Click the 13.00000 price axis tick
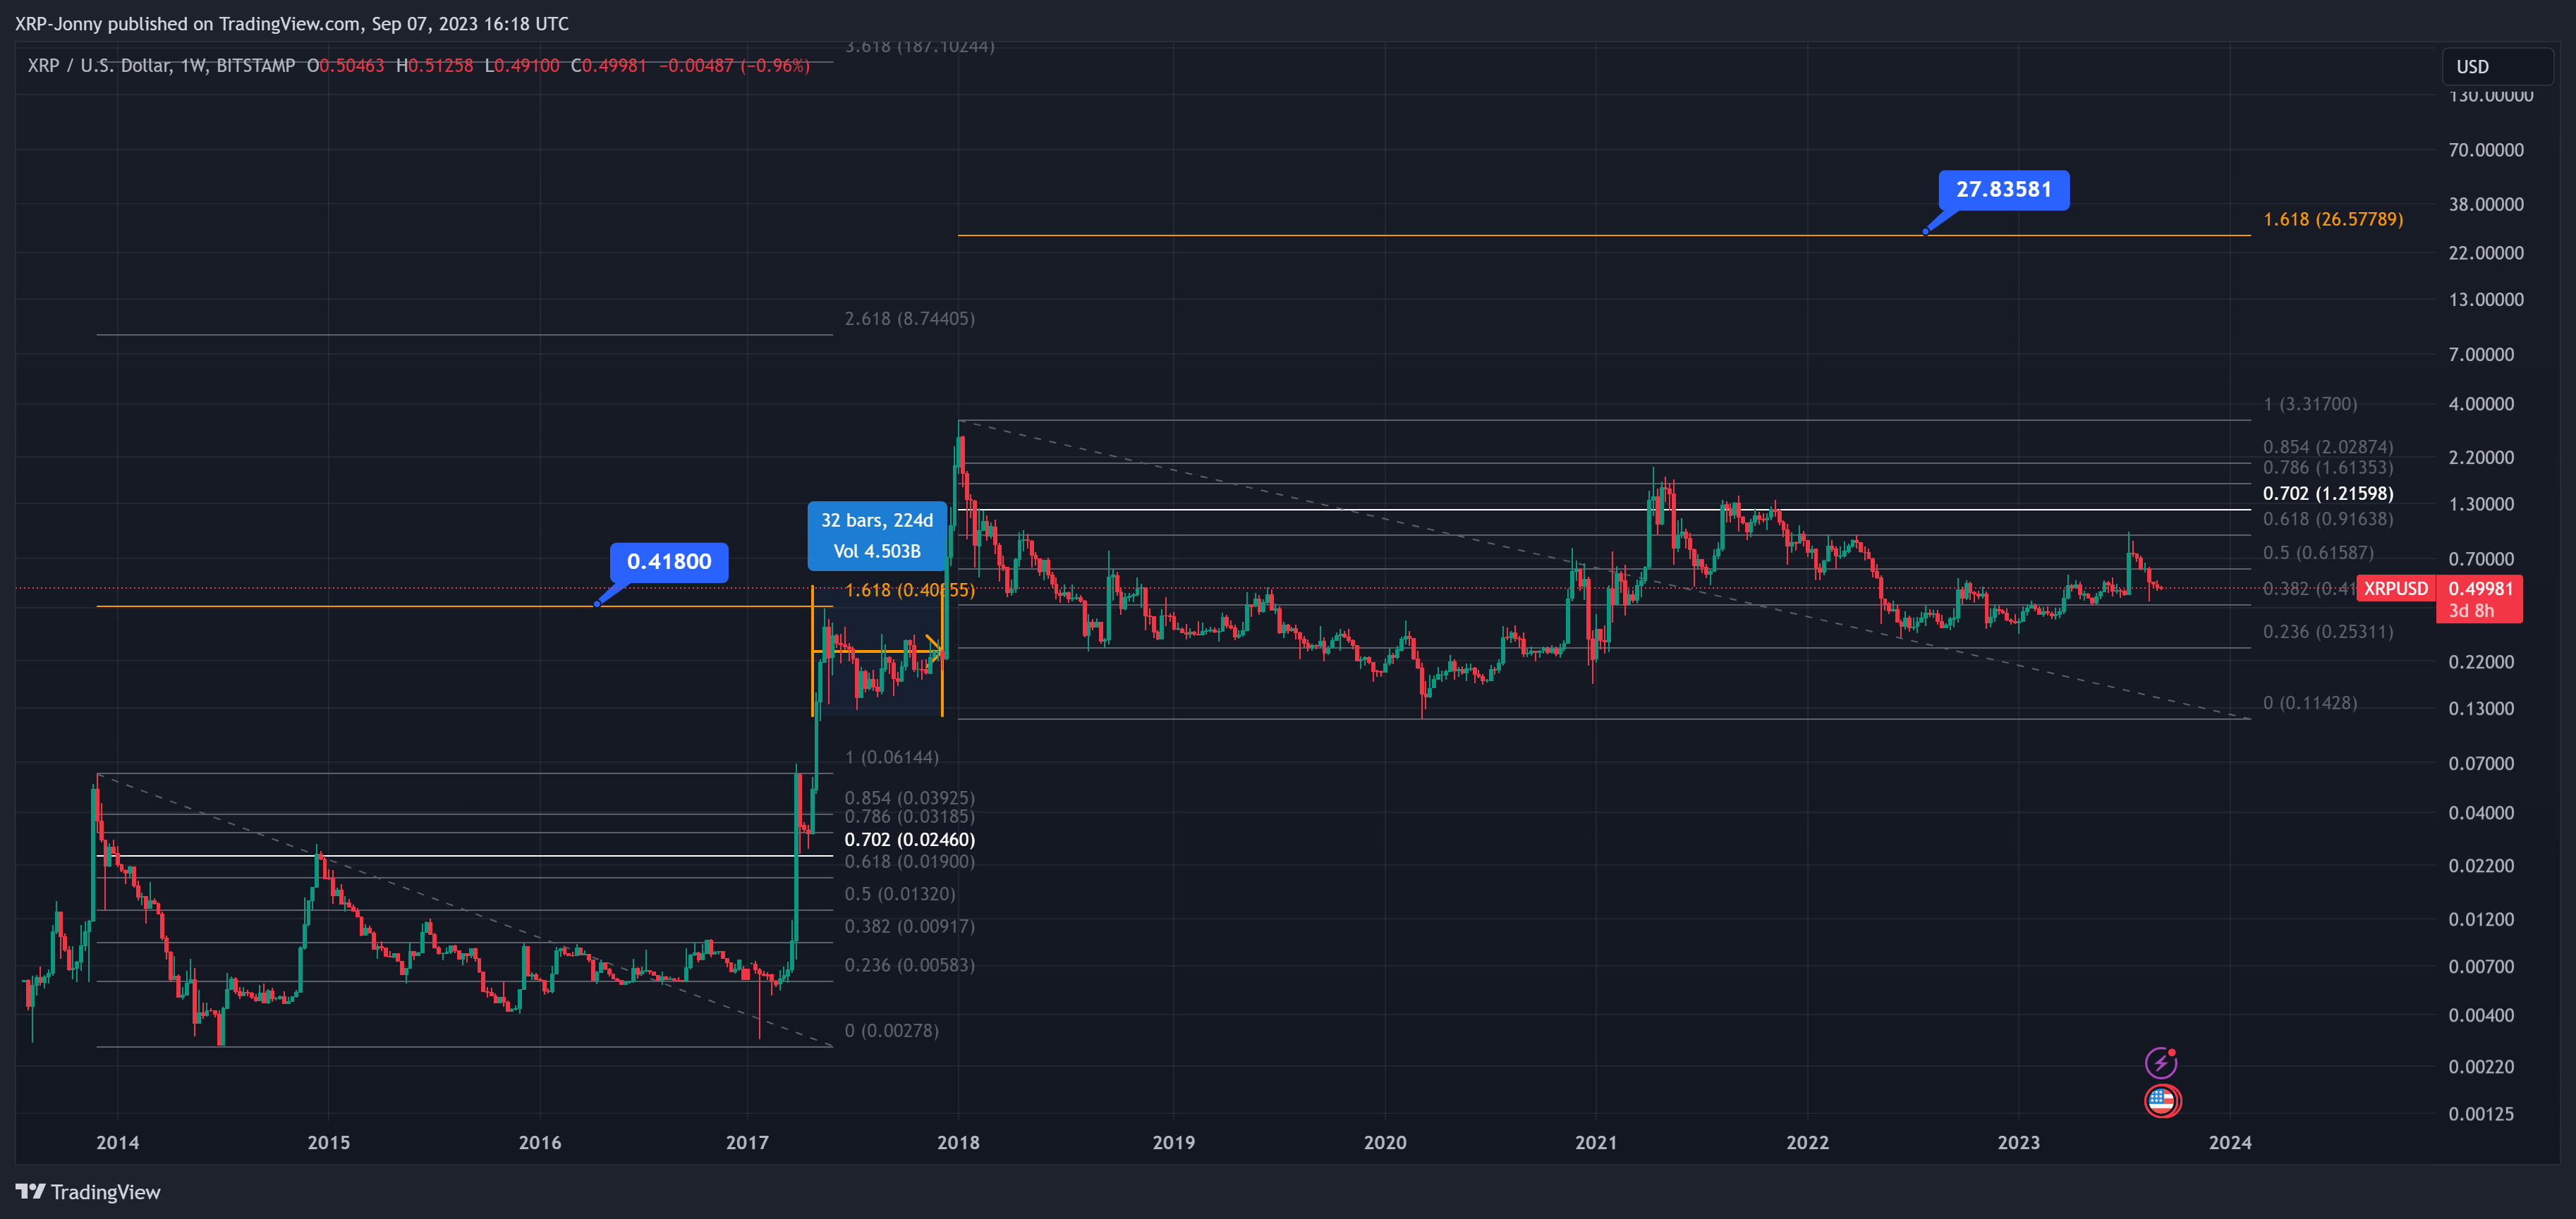The width and height of the screenshot is (2576, 1219). click(2486, 300)
